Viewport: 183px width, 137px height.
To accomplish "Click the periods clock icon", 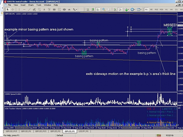I will 132,9.
